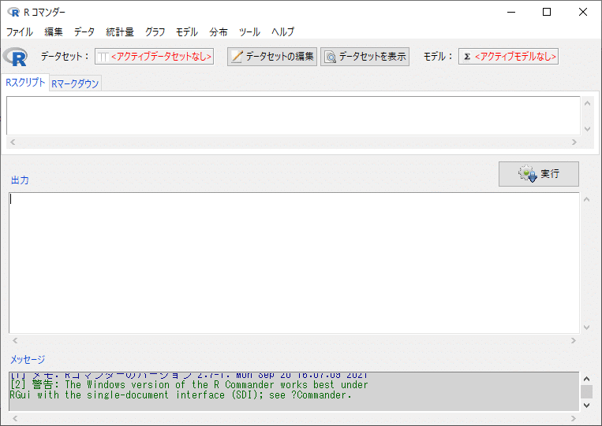Click the データセットの編集 button
Viewport: 602px width, 426px height.
tap(272, 57)
